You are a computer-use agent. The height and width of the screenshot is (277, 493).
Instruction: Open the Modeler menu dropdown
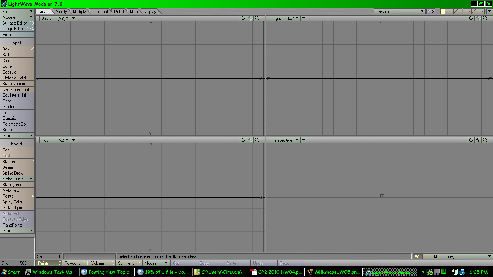tap(17, 17)
